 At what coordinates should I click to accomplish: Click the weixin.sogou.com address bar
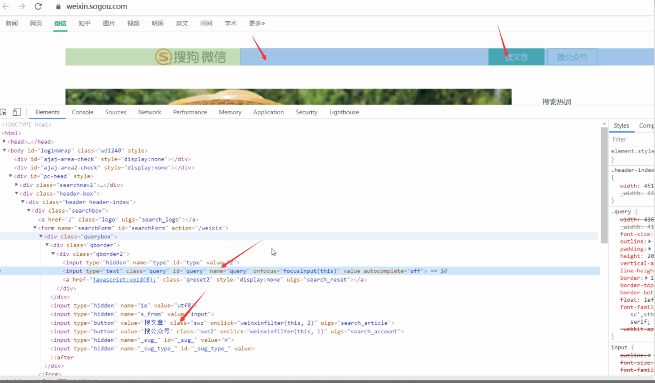pos(97,6)
